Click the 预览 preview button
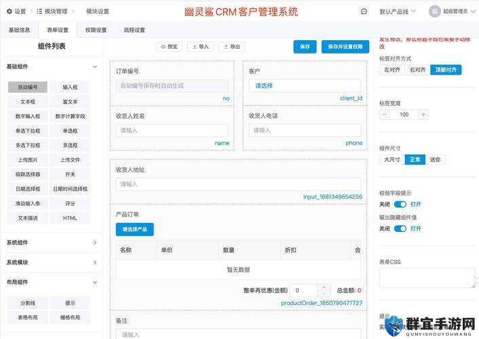The image size is (479, 339). pos(169,47)
